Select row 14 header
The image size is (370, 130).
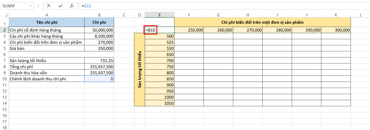tap(4, 103)
